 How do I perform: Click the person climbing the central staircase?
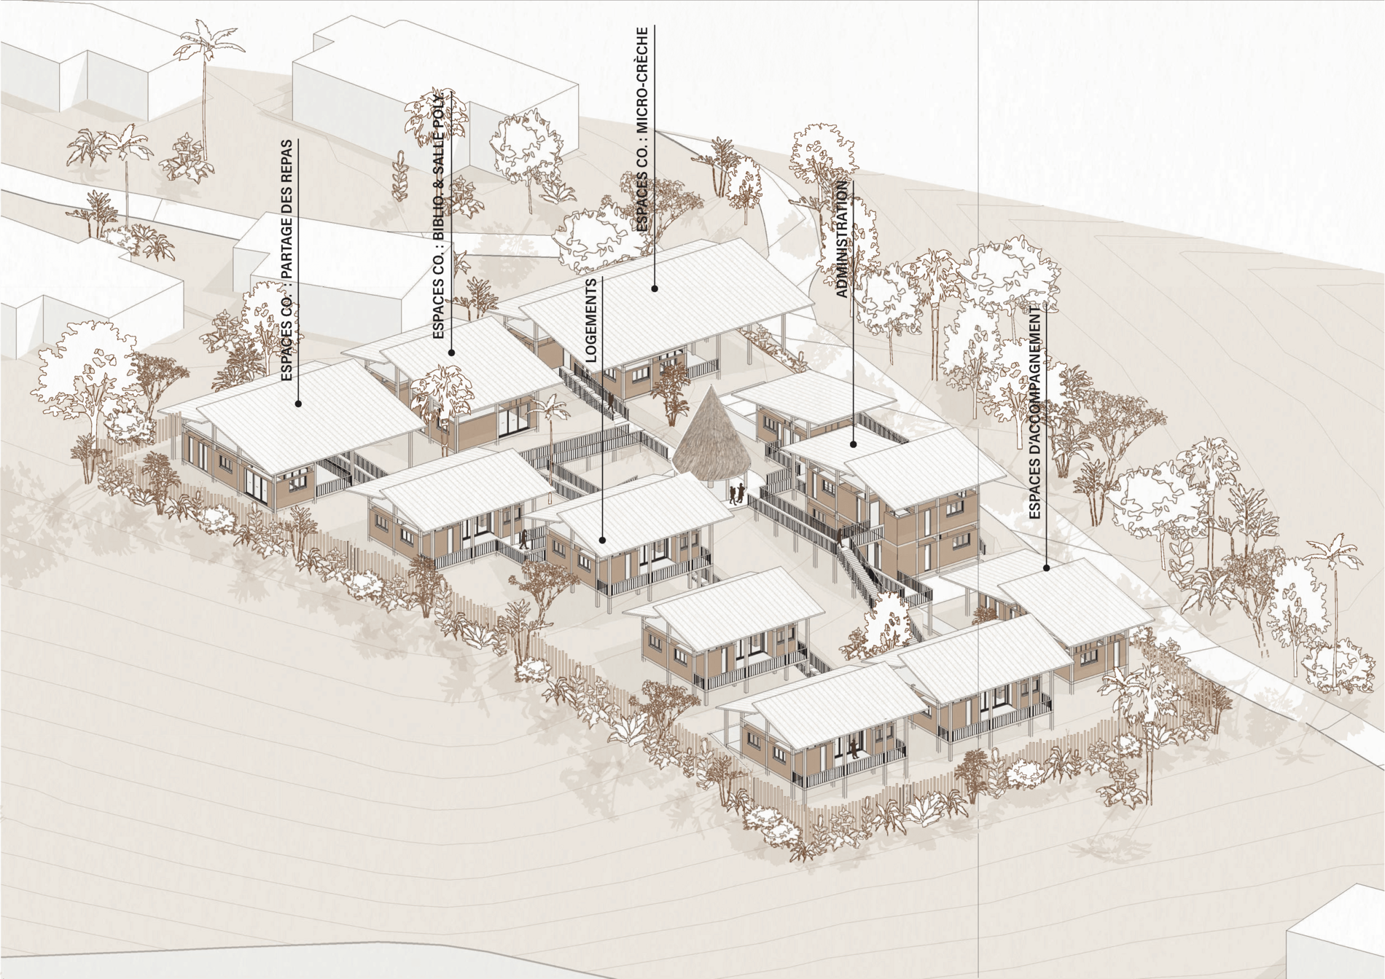click(x=840, y=538)
